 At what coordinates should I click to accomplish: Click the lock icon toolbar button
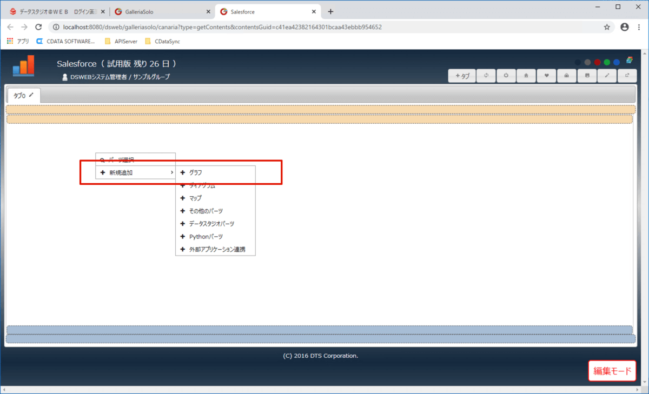tap(566, 76)
